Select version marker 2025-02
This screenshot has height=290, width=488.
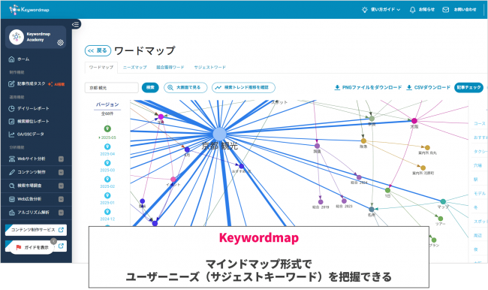[107, 179]
